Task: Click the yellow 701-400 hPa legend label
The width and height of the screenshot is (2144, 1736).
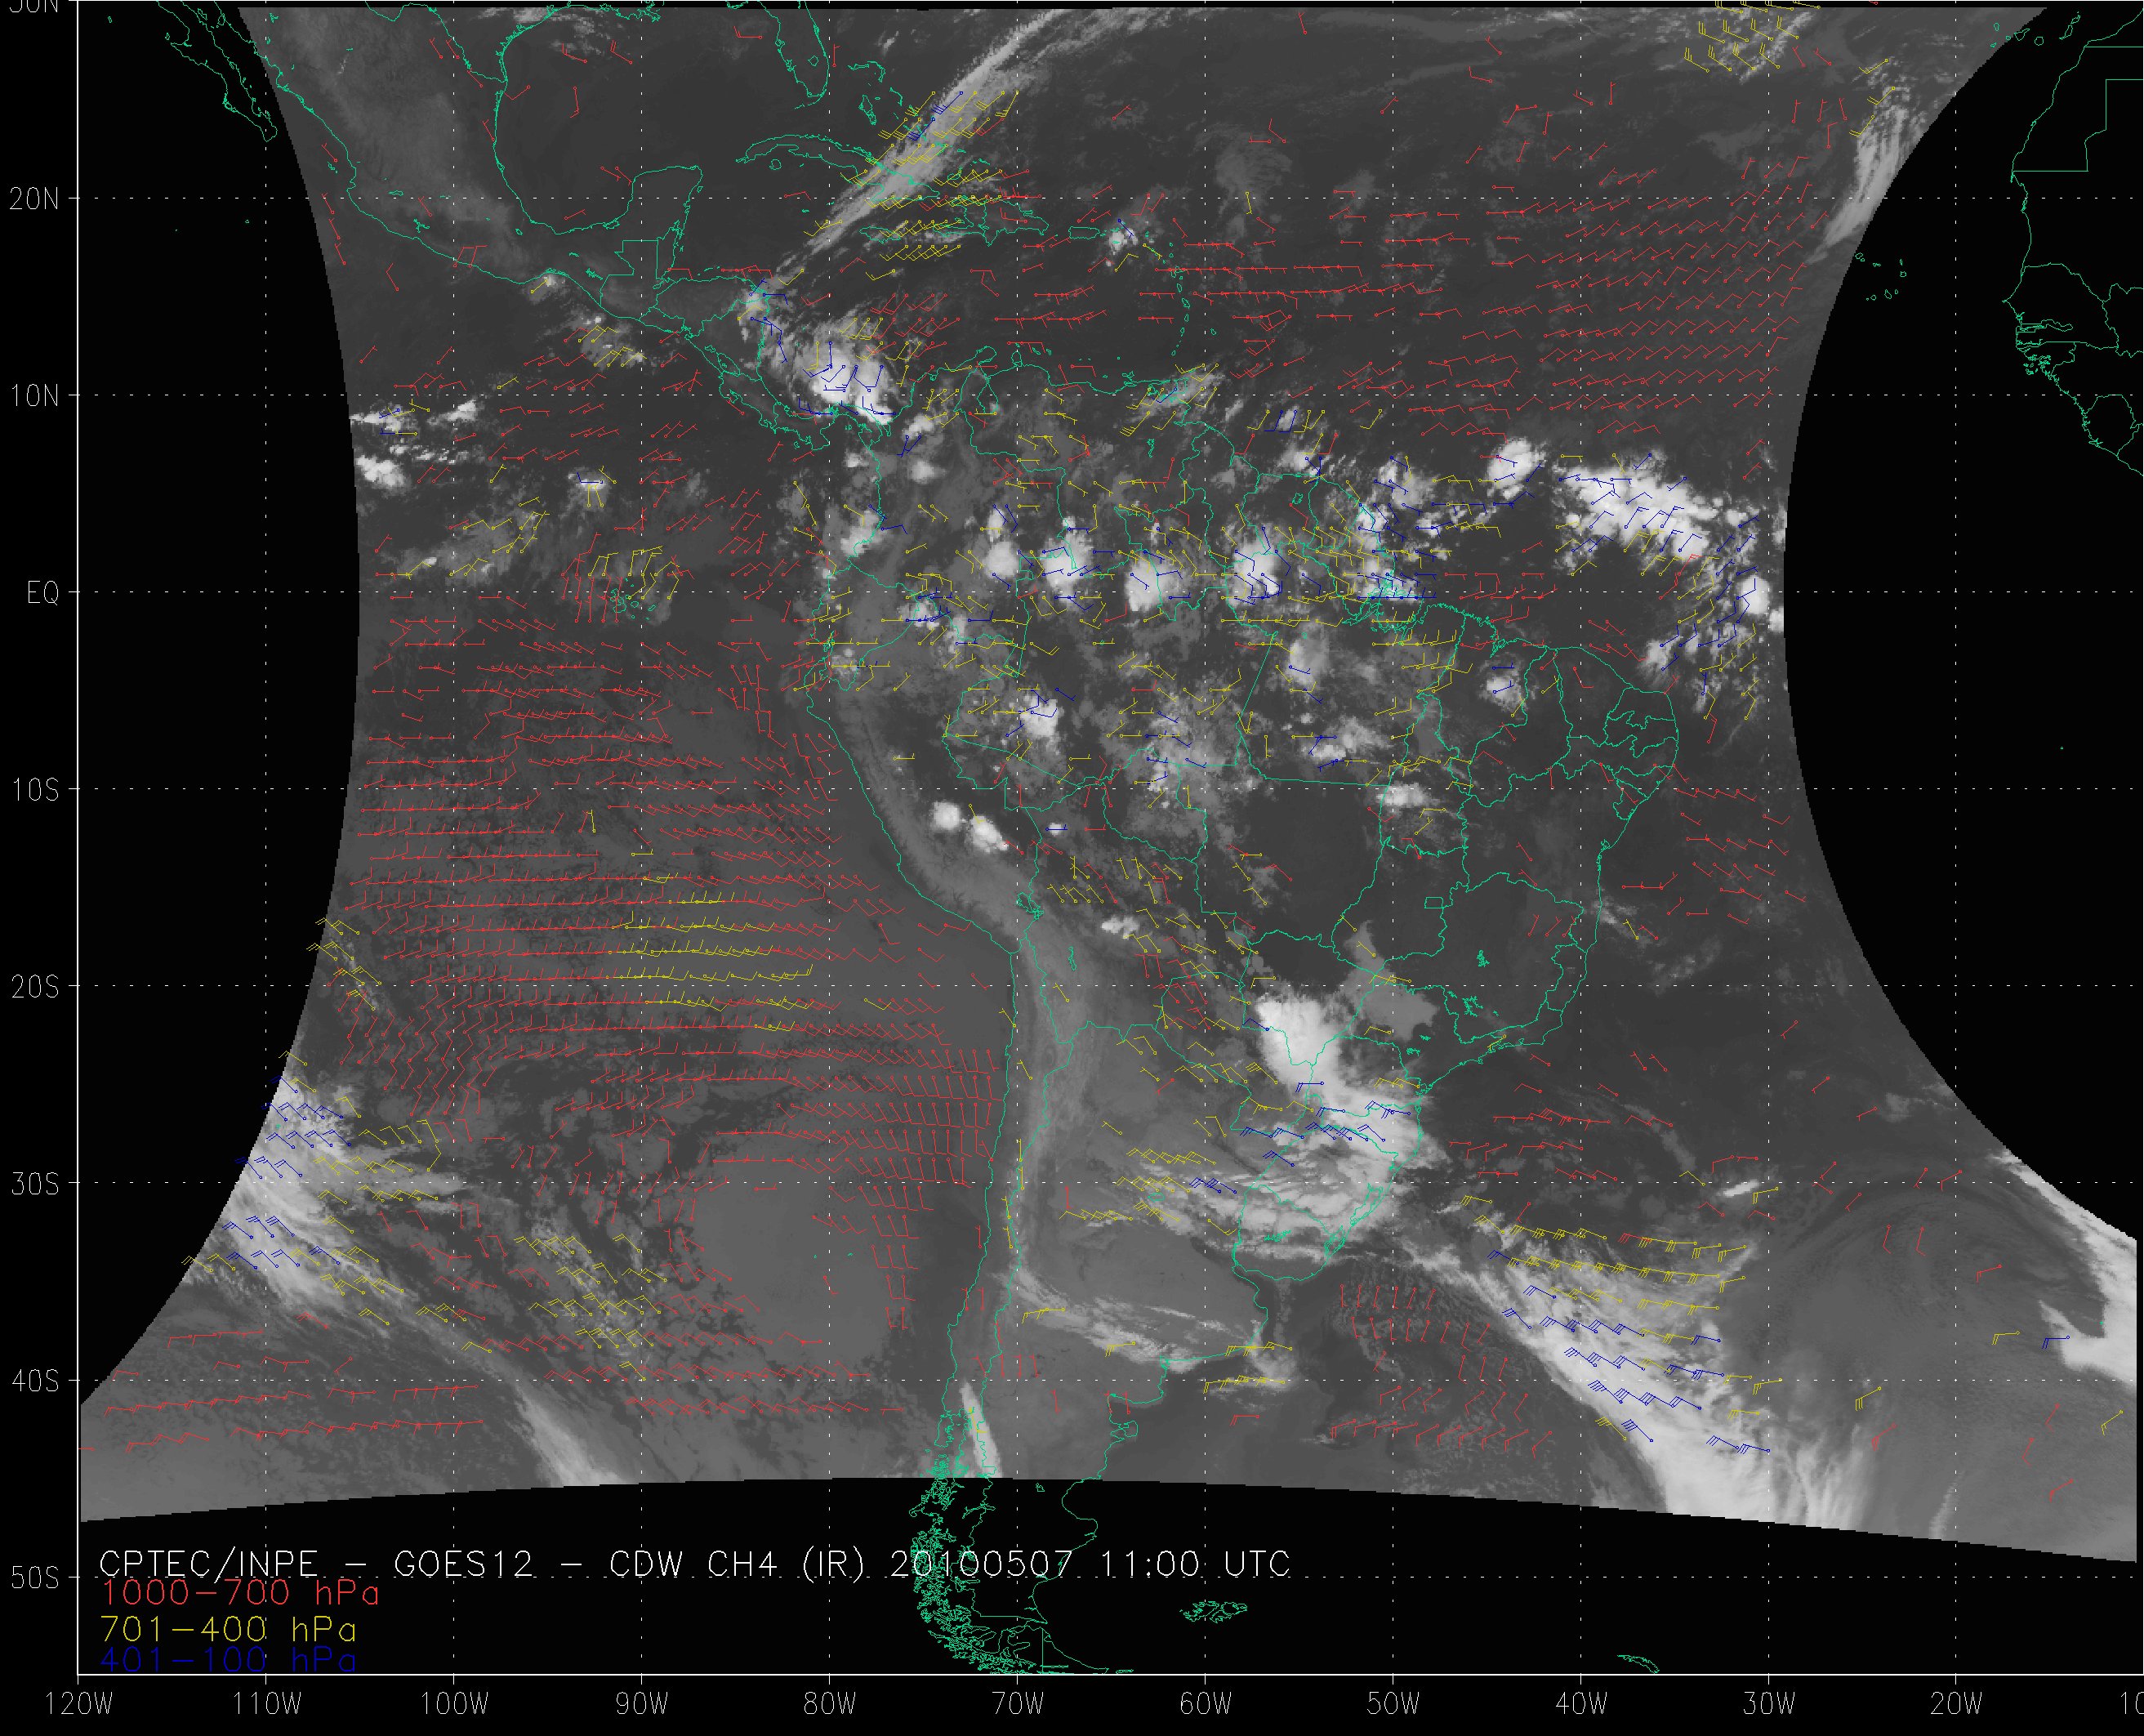Action: pyautogui.click(x=228, y=1629)
